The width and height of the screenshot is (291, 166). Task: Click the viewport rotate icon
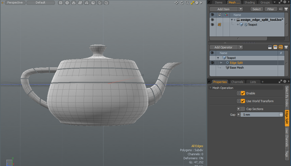[182, 3]
